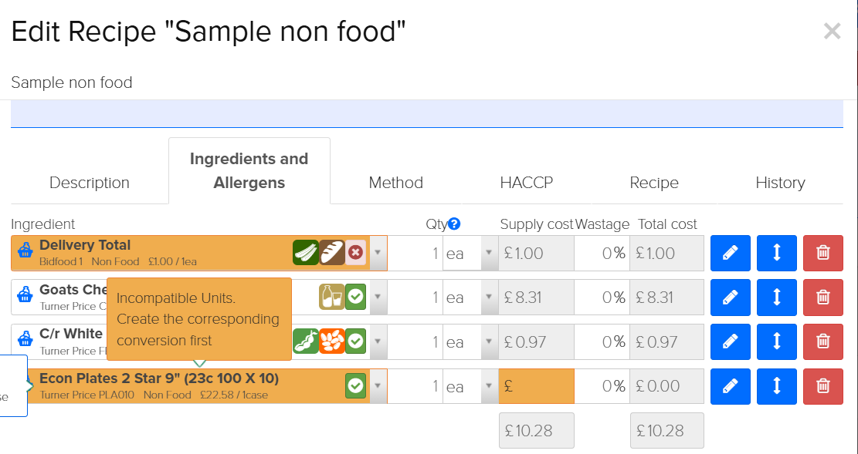The height and width of the screenshot is (454, 858).
Task: Open the Qty help question mark icon
Action: click(x=454, y=224)
